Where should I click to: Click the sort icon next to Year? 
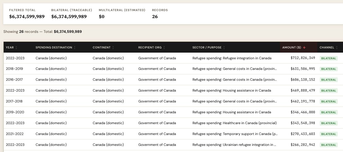pyautogui.click(x=16, y=48)
